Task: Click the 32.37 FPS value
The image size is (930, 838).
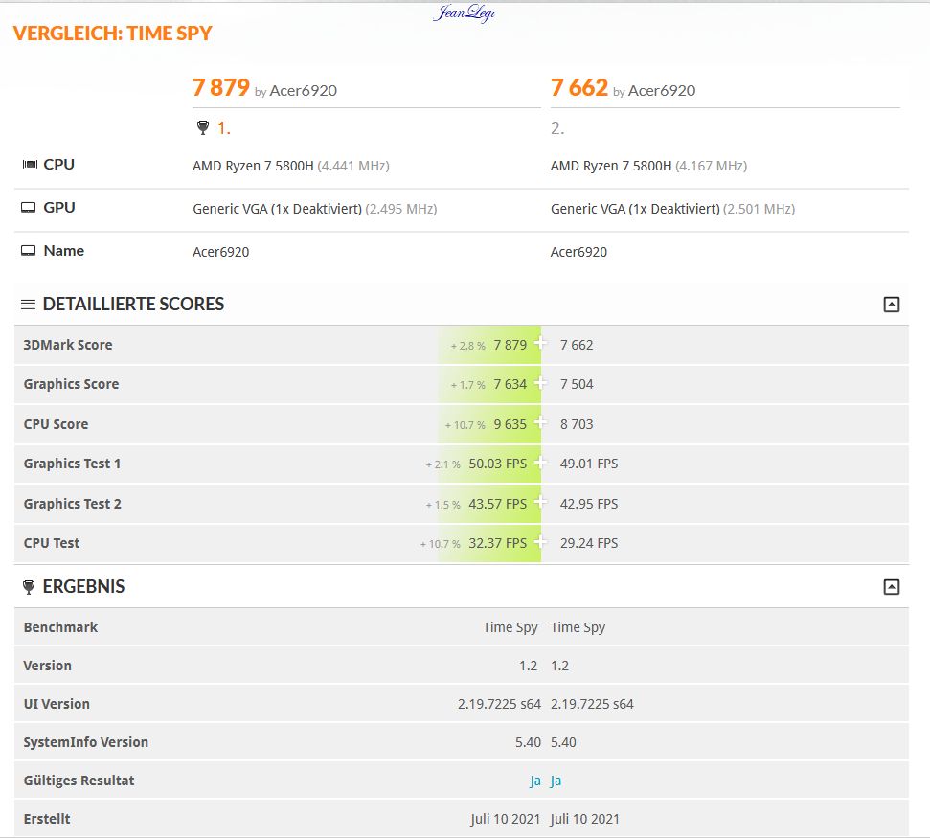Action: coord(498,543)
